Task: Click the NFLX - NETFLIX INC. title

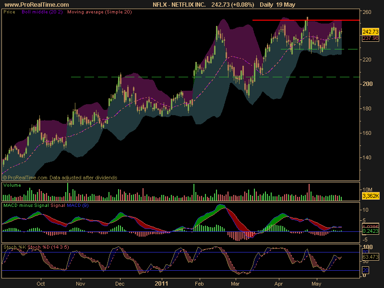Action: tap(179, 5)
